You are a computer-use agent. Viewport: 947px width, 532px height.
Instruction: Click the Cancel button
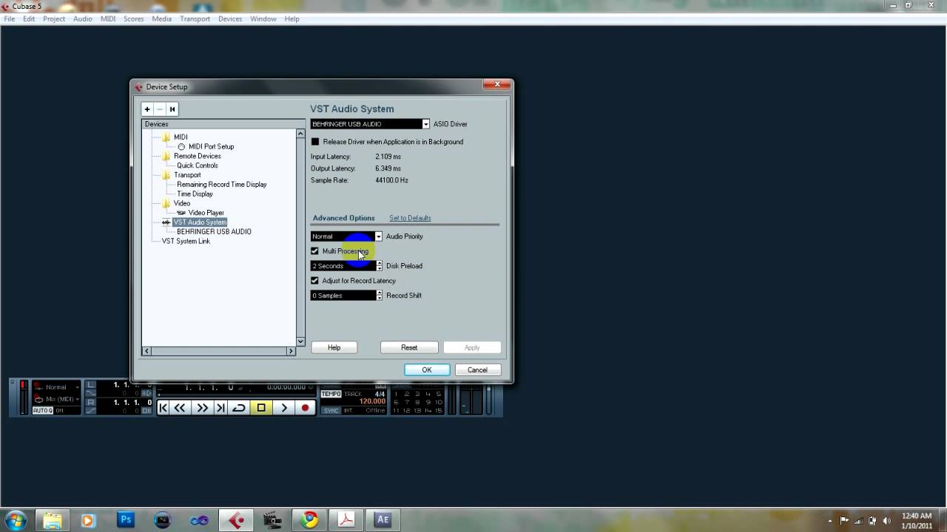tap(477, 369)
